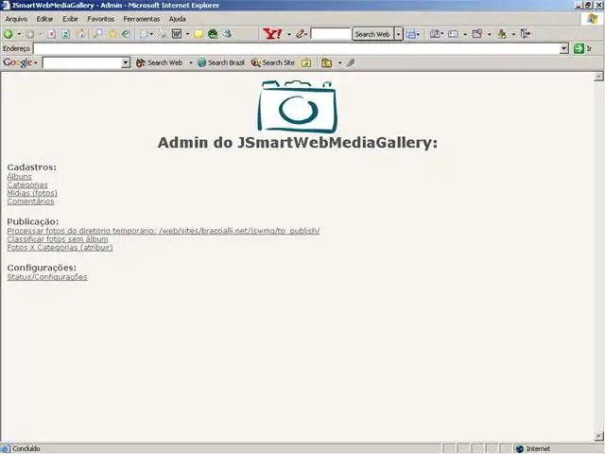Open the Midias (fotos) link
605x454 pixels.
point(32,193)
